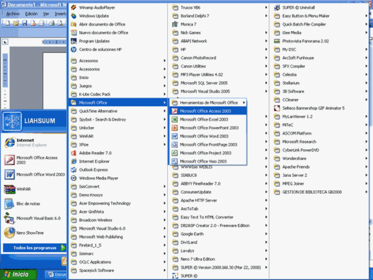Open Microsoft Office Access 2003 in submenu
Screen dimensions: 373x280
pyautogui.click(x=207, y=111)
